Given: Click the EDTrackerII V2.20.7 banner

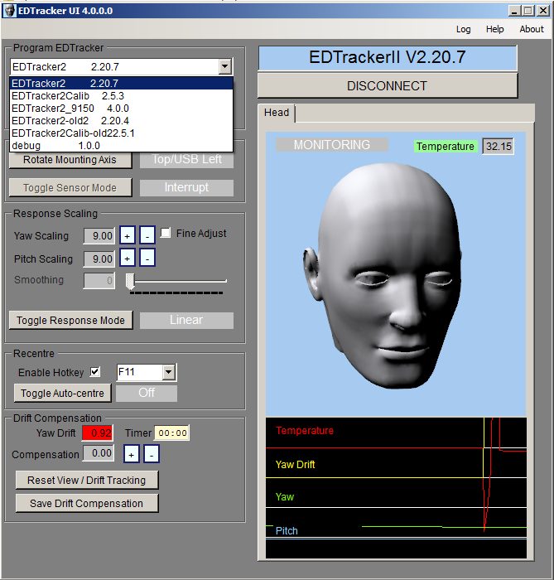Looking at the screenshot, I should (388, 58).
